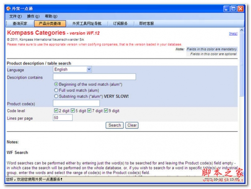Viewport: 251px width, 189px height.
Task: Click status bar welcome message text
Action: (34, 179)
